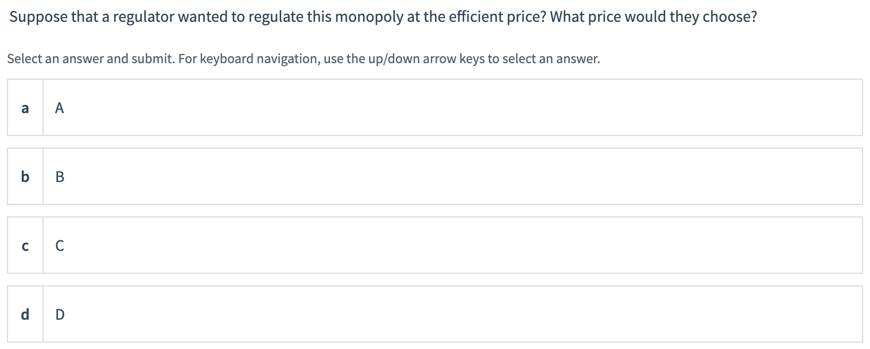Click the letter "D" answer text
This screenshot has height=349, width=870.
tap(59, 315)
